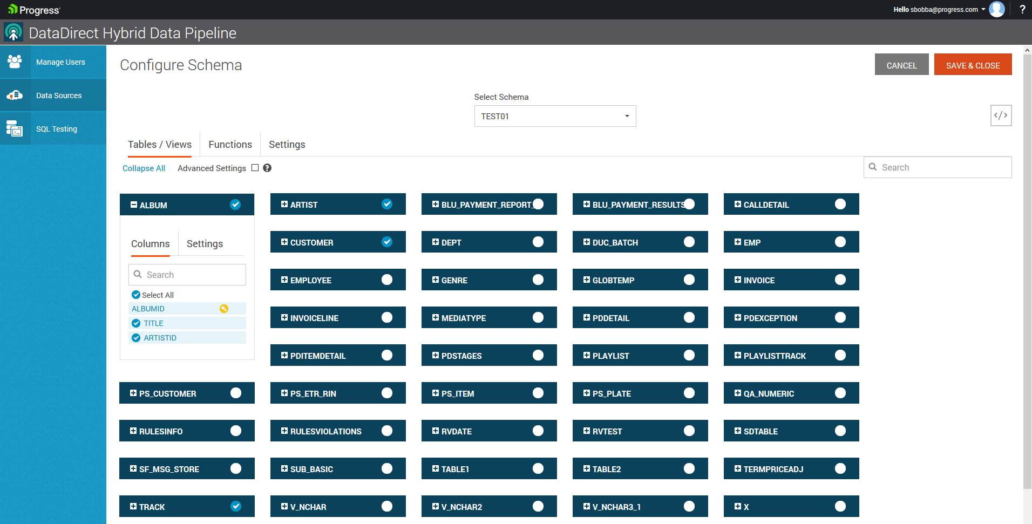Click the Collapse All link
The height and width of the screenshot is (524, 1032).
pos(144,168)
